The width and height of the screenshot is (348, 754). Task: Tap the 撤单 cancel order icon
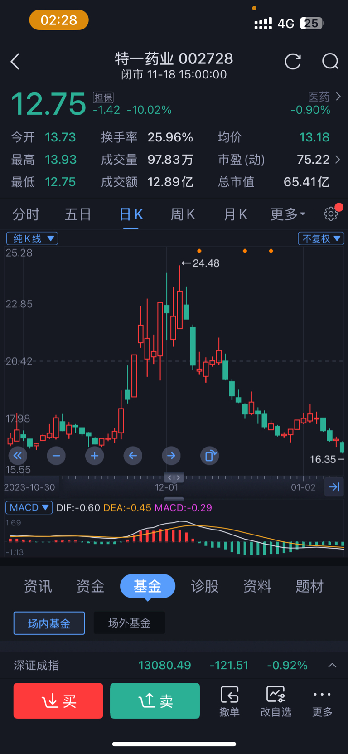pyautogui.click(x=229, y=701)
